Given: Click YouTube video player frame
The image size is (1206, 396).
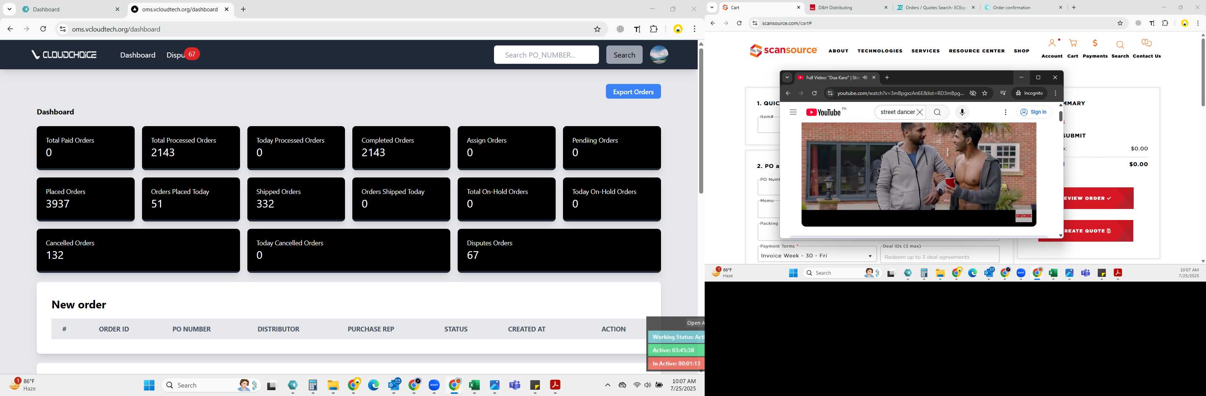Looking at the screenshot, I should [919, 175].
